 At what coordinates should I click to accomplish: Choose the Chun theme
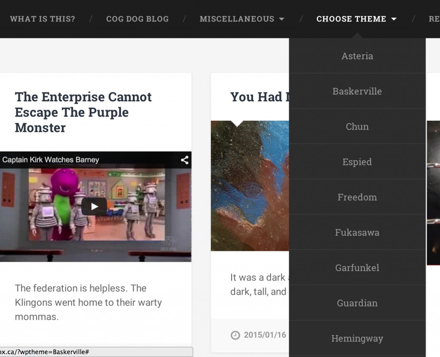point(357,127)
